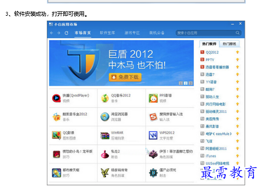Open 电驴(easyMule) in the ranking list
This screenshot has height=188, width=261.
point(218,134)
